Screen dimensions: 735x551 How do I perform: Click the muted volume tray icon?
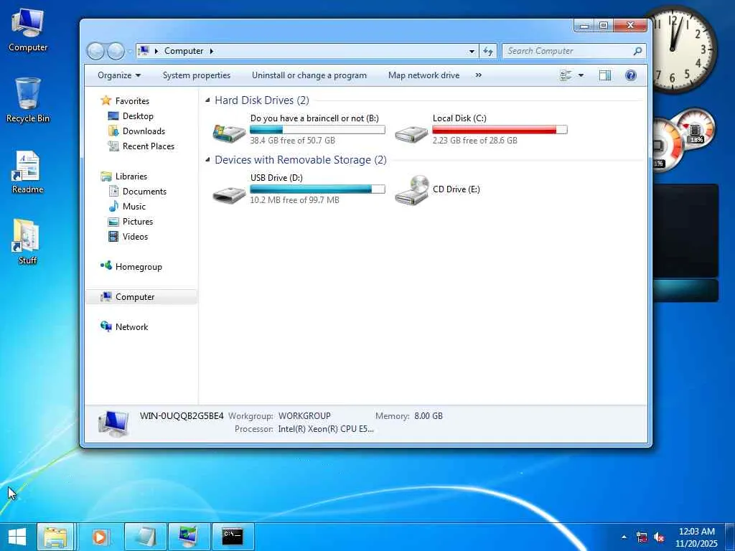tap(659, 537)
